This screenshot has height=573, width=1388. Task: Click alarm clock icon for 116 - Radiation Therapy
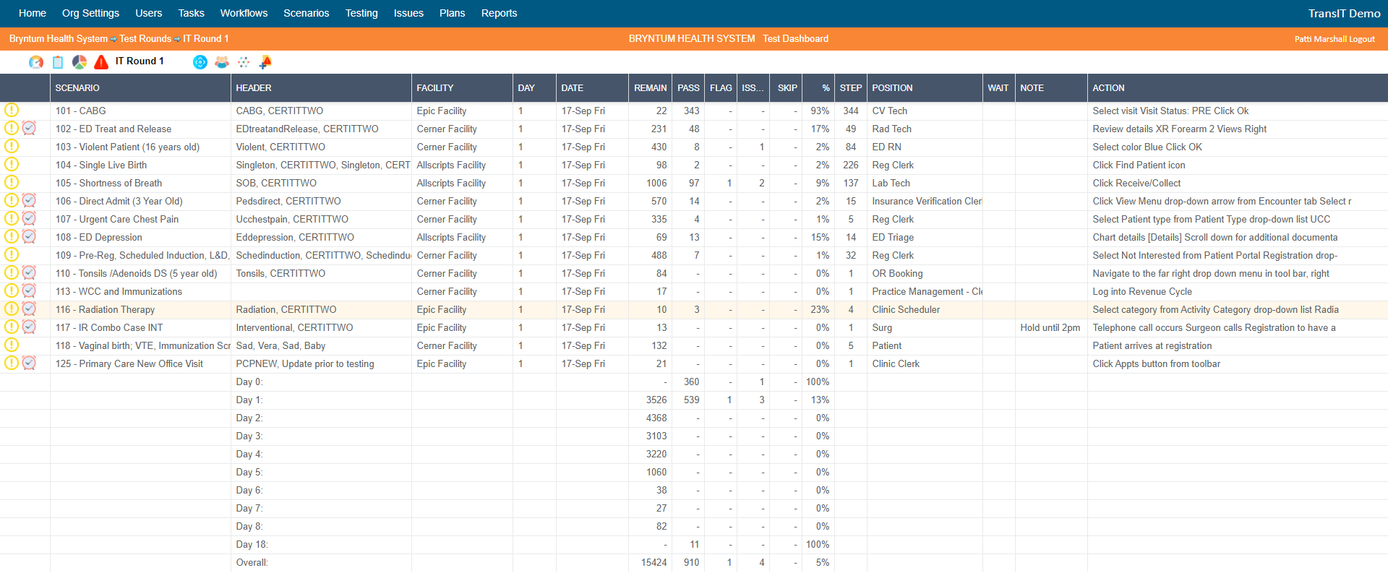(x=29, y=309)
